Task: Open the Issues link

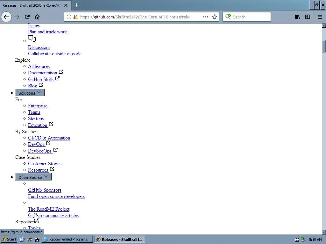Action: 34,25
